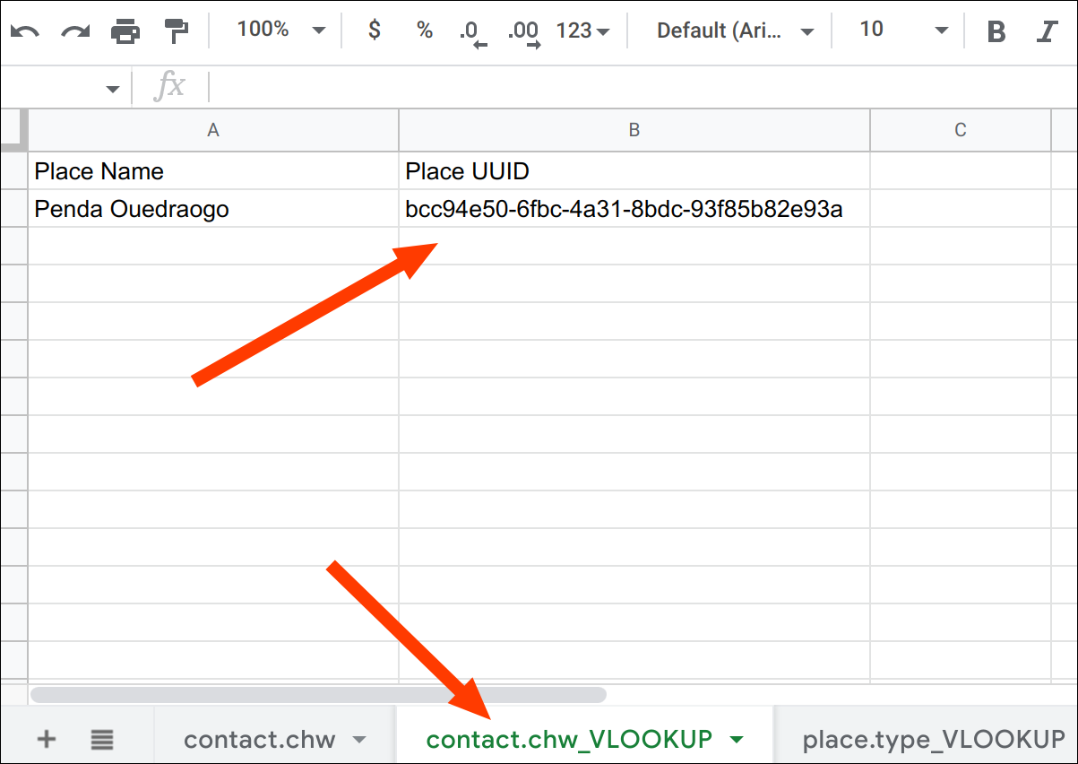Screen dimensions: 1078x764
Task: Select the cell containing Penda Ouedraogo
Action: pyautogui.click(x=213, y=209)
